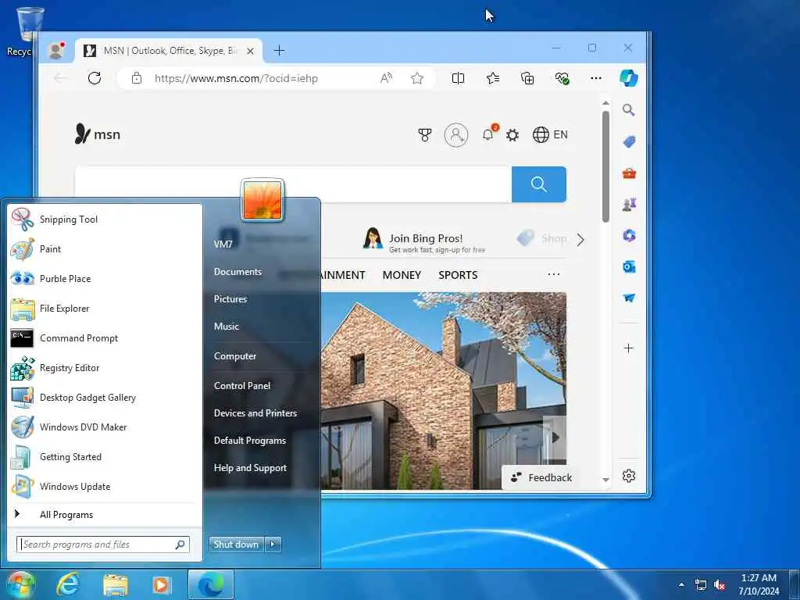The image size is (800, 600).
Task: Open Edge profile icon
Action: pos(56,51)
